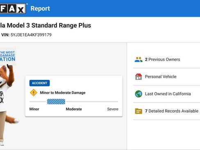200x150 pixels.
Task: Click the striped damage severity bar
Action: (56, 102)
